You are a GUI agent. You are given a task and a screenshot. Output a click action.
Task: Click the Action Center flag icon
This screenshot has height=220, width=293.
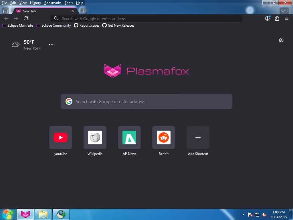pos(250,215)
